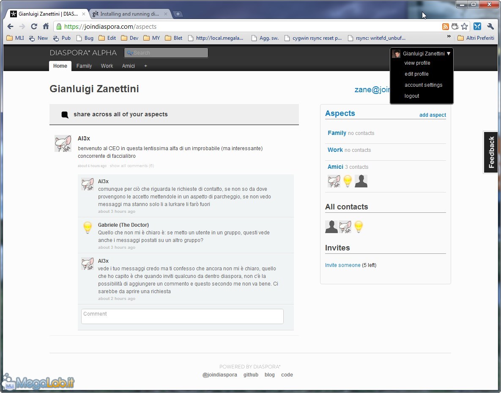This screenshot has width=501, height=393.
Task: Open the Dev bookmark folder
Action: 130,38
